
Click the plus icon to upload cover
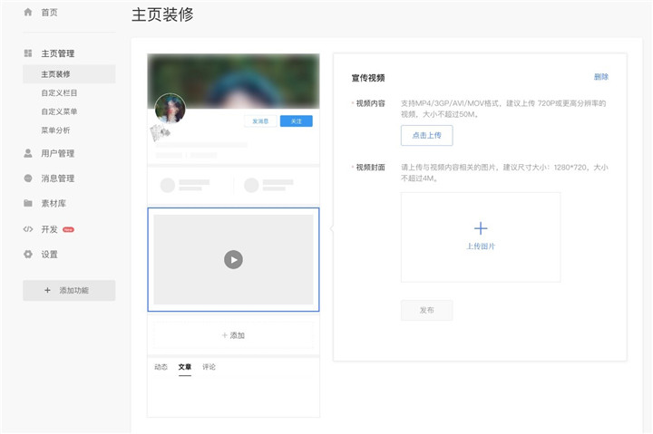pyautogui.click(x=481, y=228)
